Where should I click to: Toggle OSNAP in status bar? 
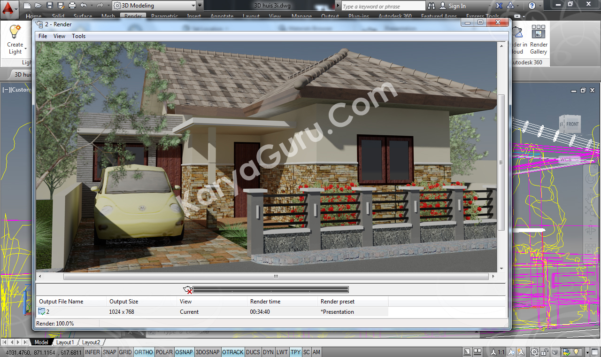pyautogui.click(x=184, y=352)
